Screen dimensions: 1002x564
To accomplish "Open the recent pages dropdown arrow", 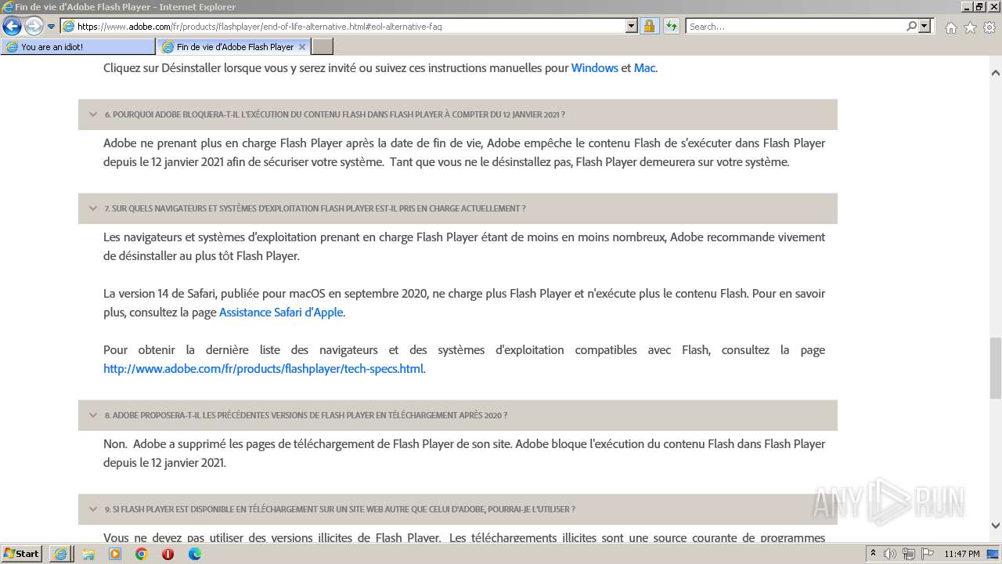I will click(52, 27).
